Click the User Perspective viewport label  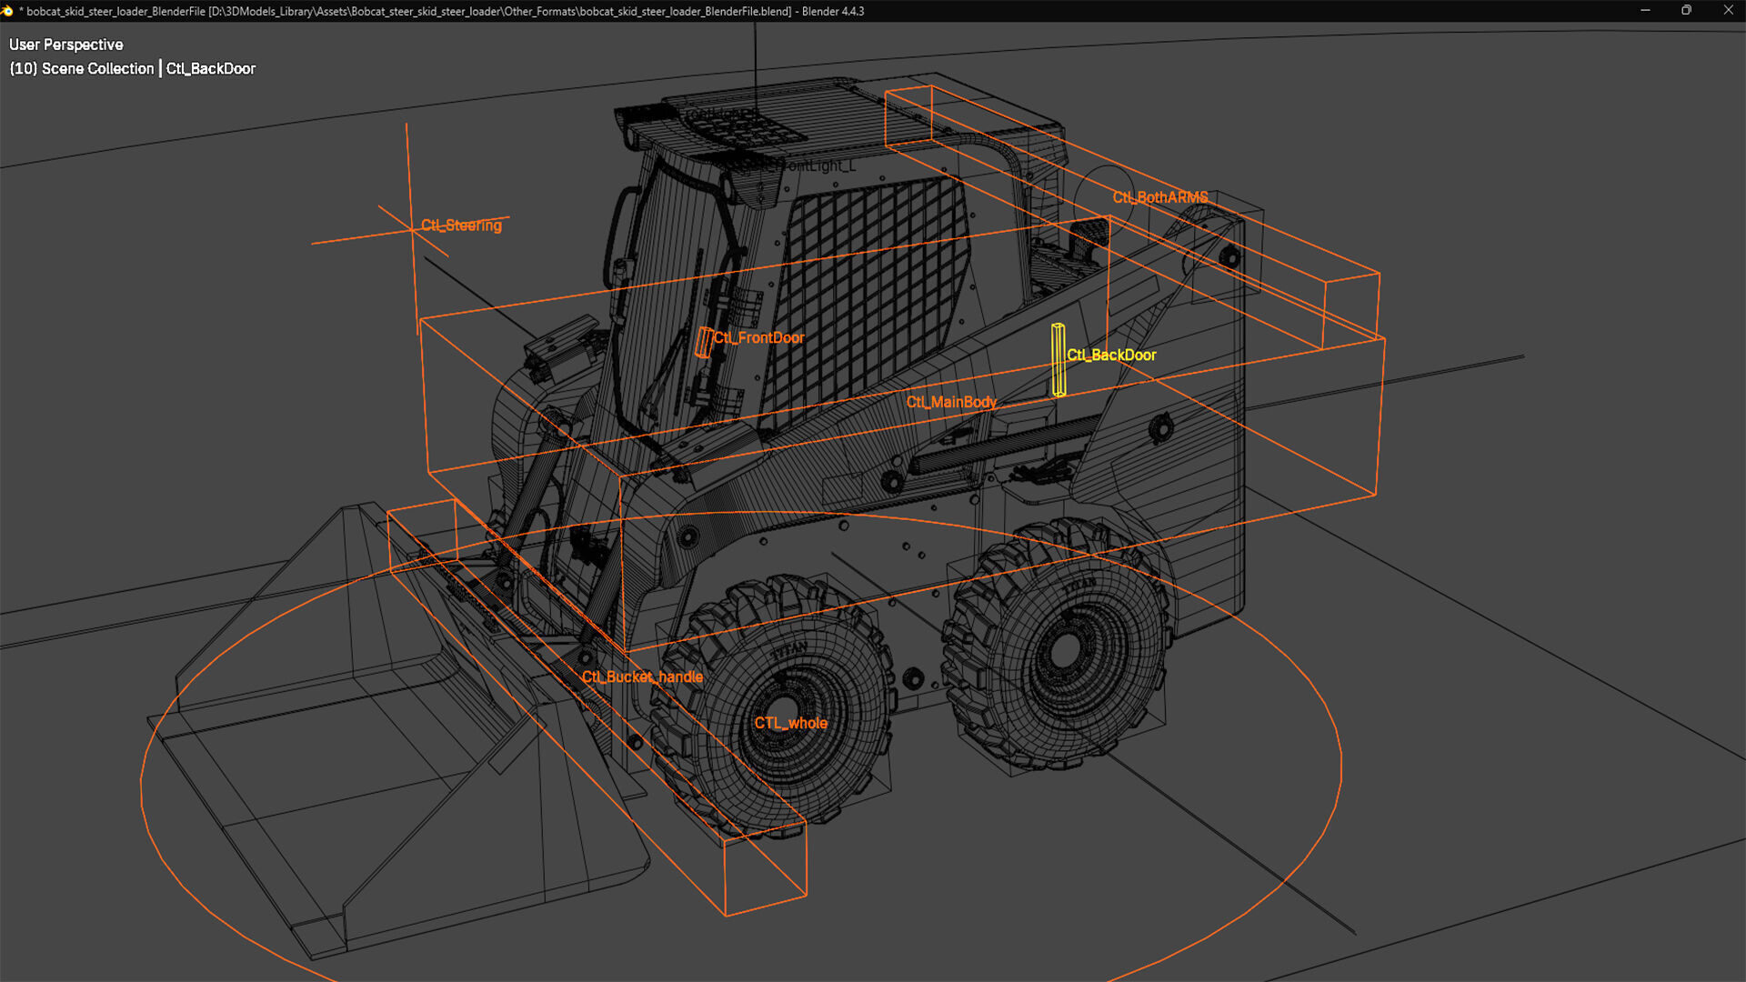tap(66, 45)
